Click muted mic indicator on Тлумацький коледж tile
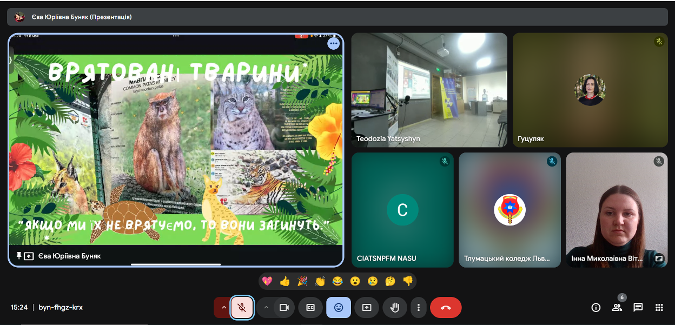 pos(552,161)
